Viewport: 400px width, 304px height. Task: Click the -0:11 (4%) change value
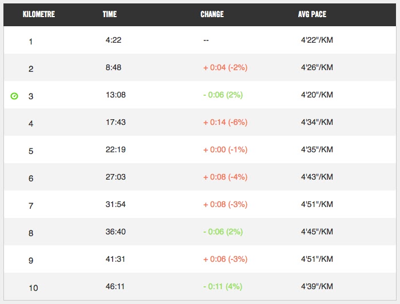click(223, 286)
